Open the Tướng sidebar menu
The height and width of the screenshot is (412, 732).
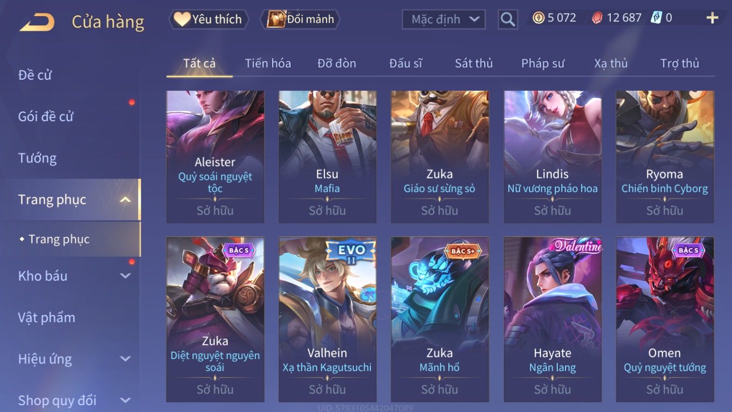click(x=37, y=158)
